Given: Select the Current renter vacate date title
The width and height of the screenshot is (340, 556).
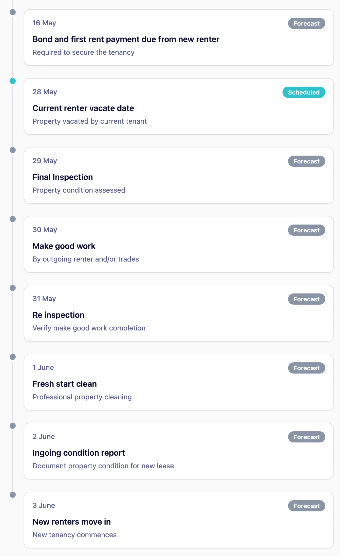Looking at the screenshot, I should 83,108.
